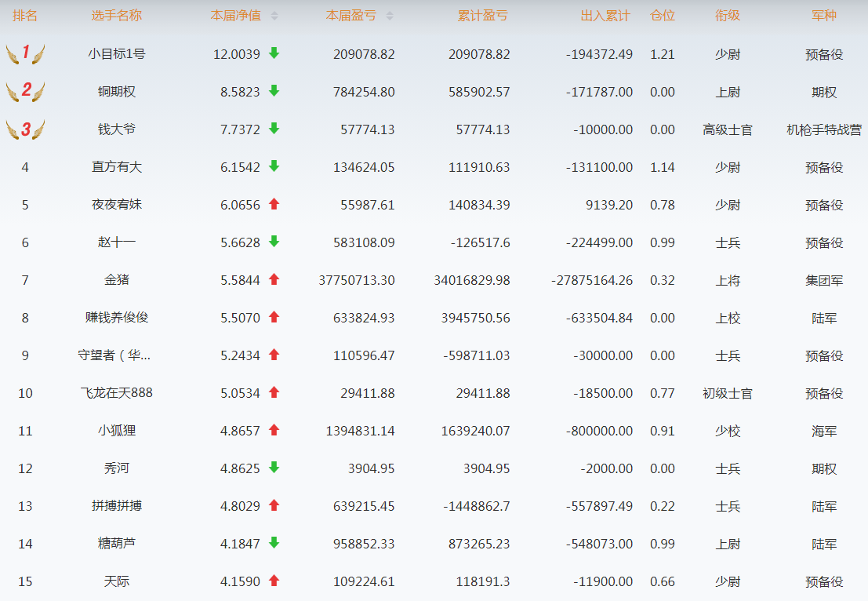Click the 累计盈亏 column header
This screenshot has height=601, width=868.
[482, 16]
